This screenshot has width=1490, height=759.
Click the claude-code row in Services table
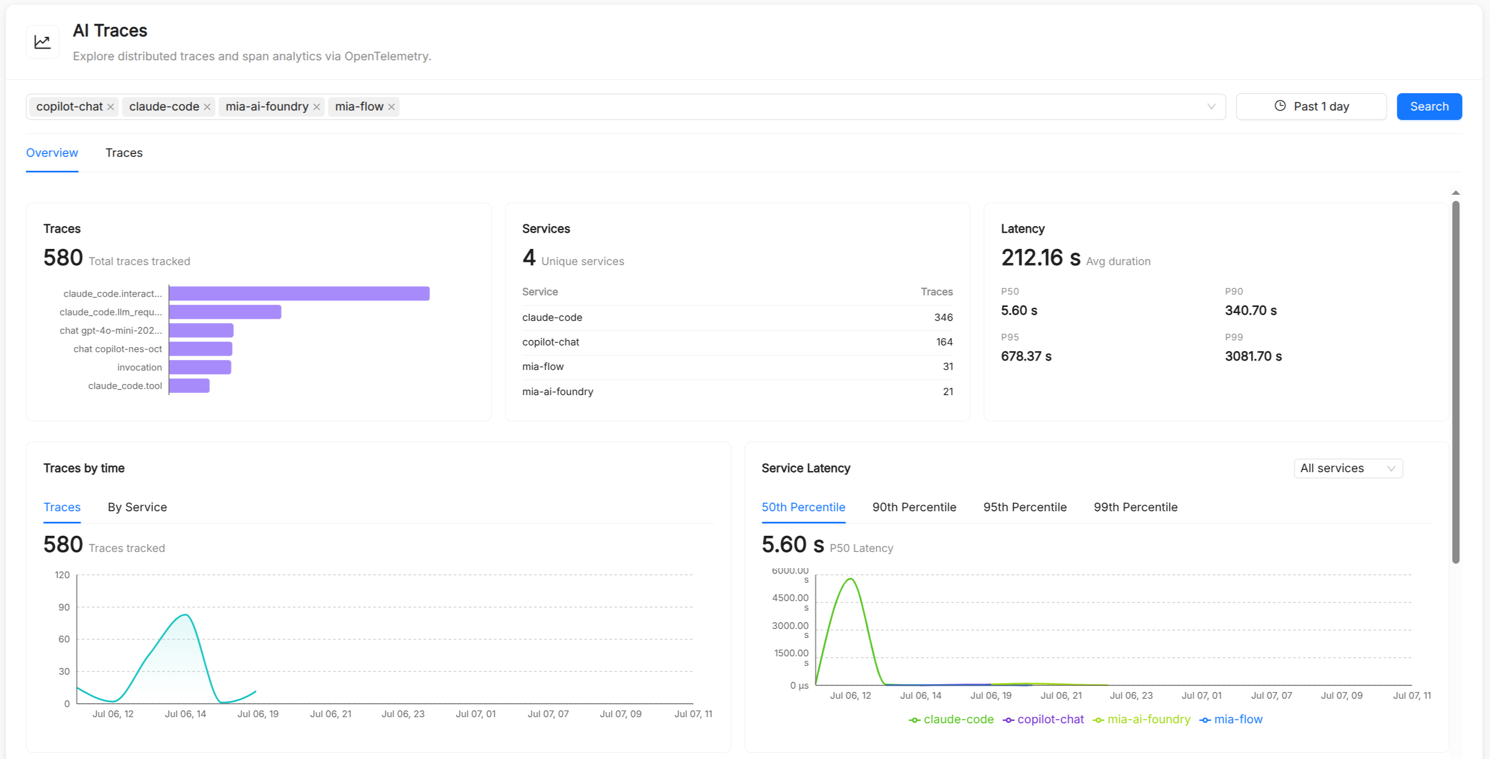pyautogui.click(x=737, y=318)
